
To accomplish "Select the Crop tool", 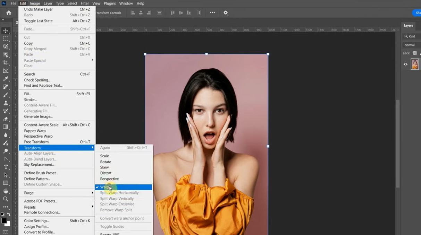I will [x=6, y=63].
